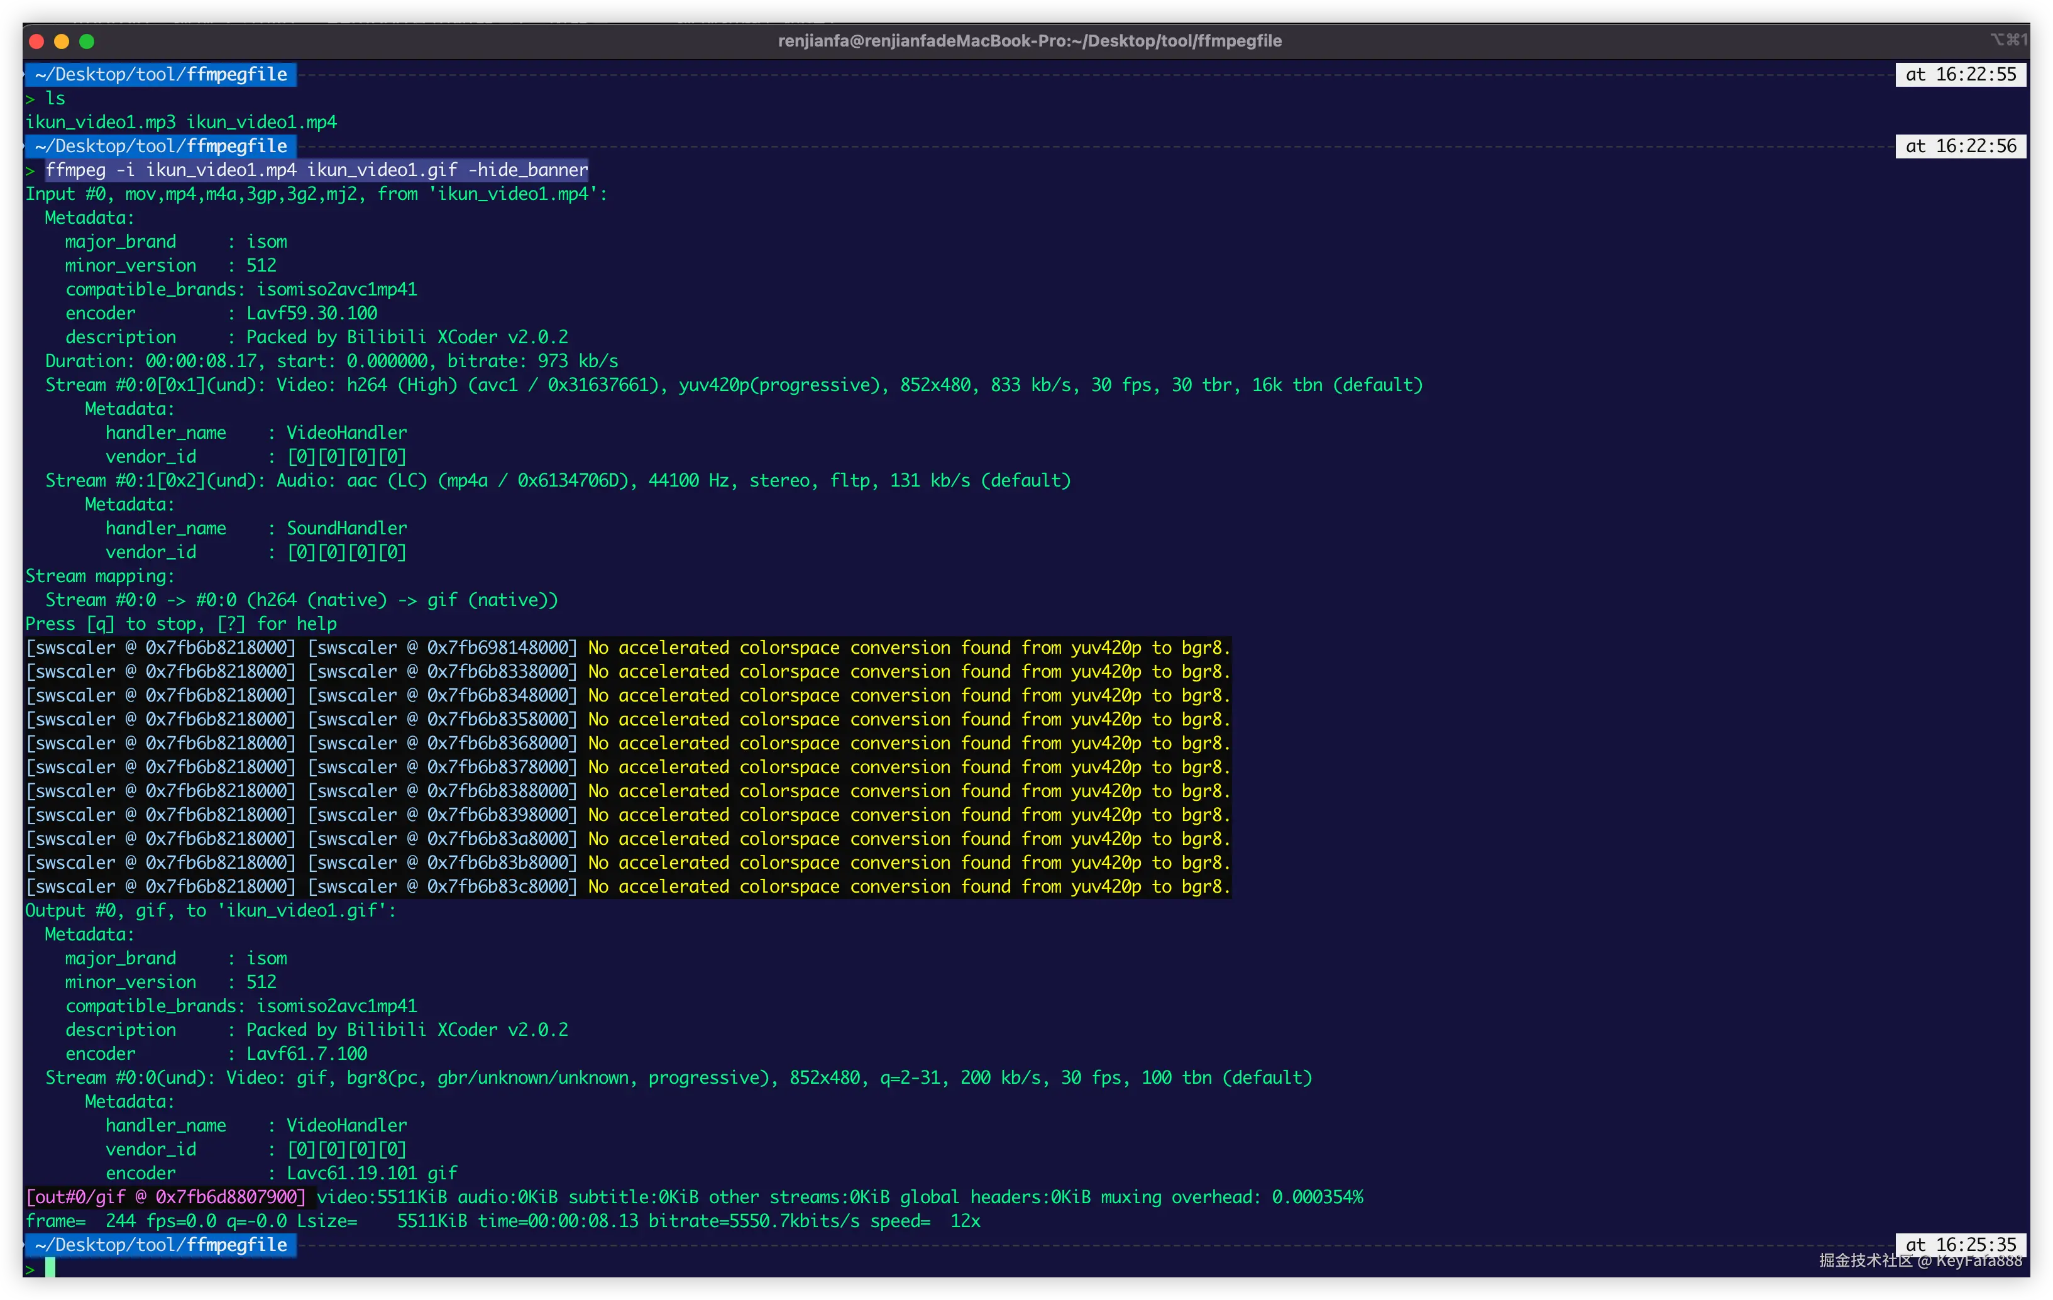Click the pink [out#0/gif @ 0x7fb6d8807900] tag
This screenshot has height=1300, width=2053.
pos(166,1197)
